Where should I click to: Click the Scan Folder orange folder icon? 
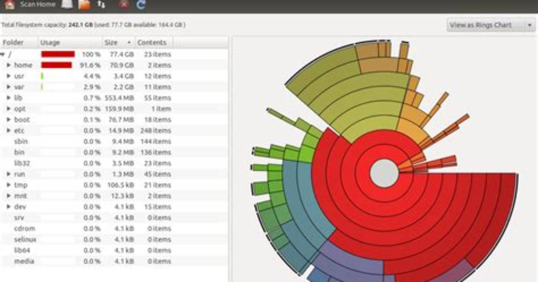click(85, 4)
